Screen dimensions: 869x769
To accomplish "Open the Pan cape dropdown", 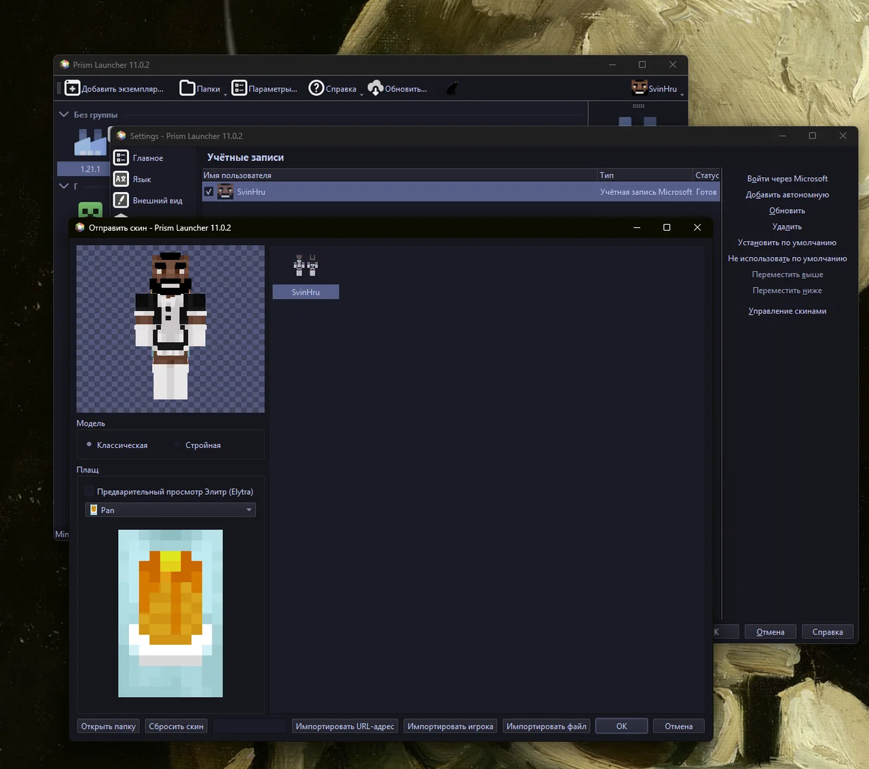I will [170, 510].
